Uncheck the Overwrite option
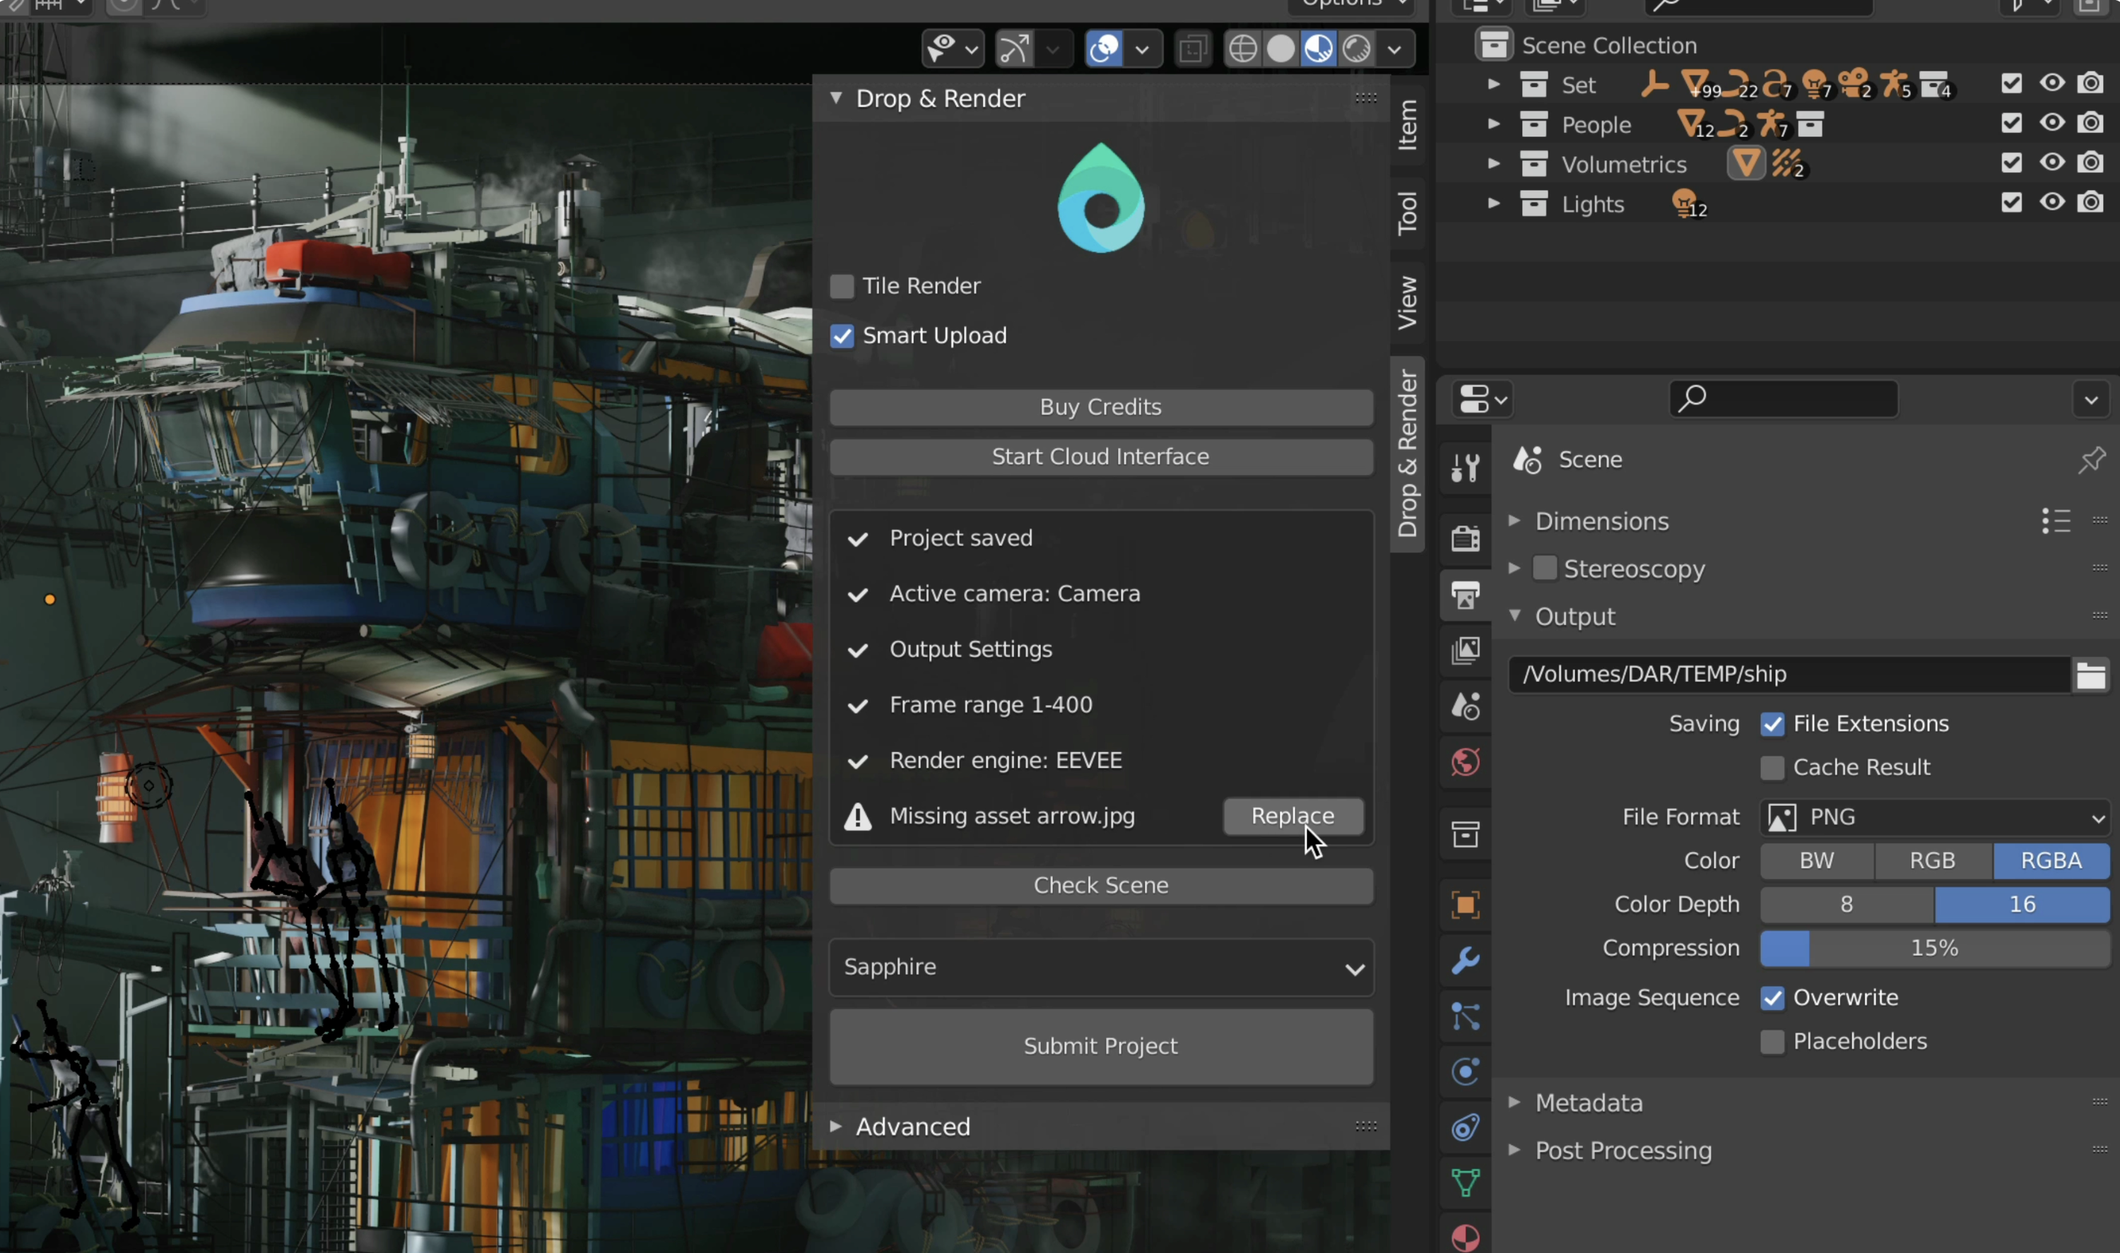Viewport: 2120px width, 1253px height. coord(1772,998)
